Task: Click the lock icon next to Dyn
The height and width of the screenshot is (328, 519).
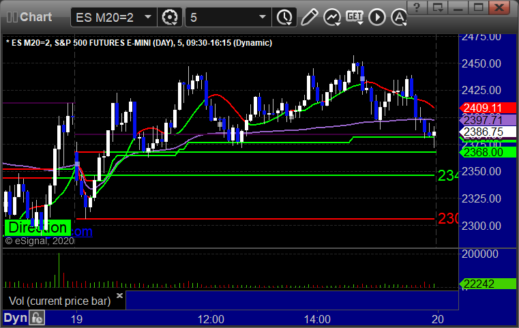Action: [x=37, y=318]
